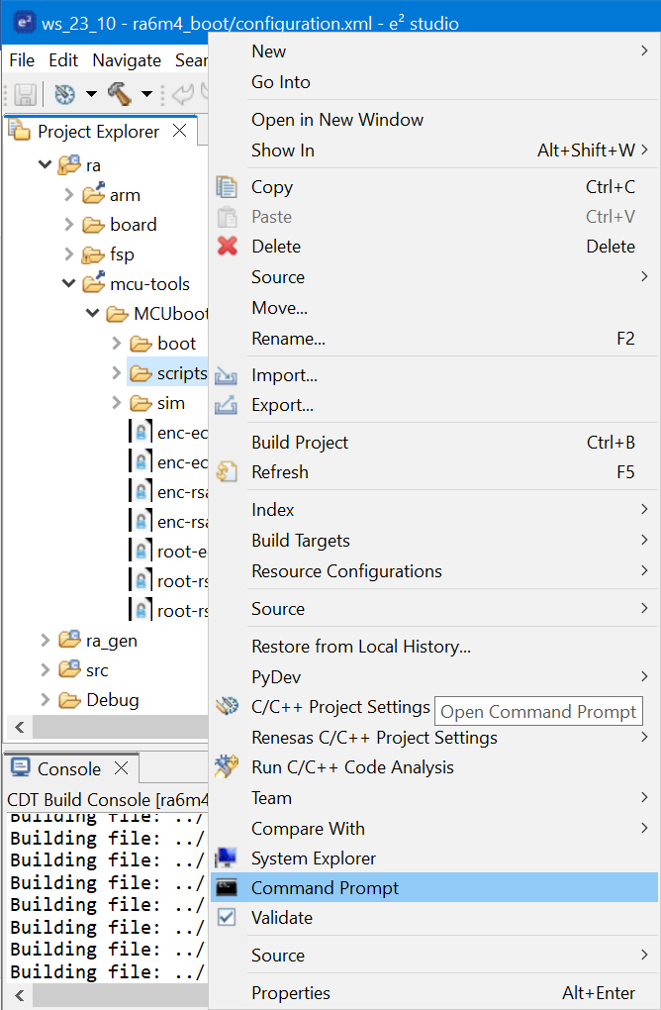Open the dropdown next to gear icon
This screenshot has width=661, height=1010.
tap(91, 94)
